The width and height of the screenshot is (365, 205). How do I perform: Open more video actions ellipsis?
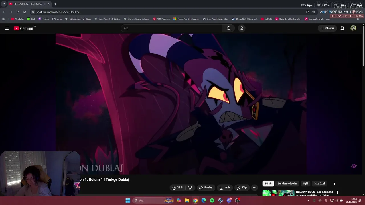pyautogui.click(x=254, y=188)
